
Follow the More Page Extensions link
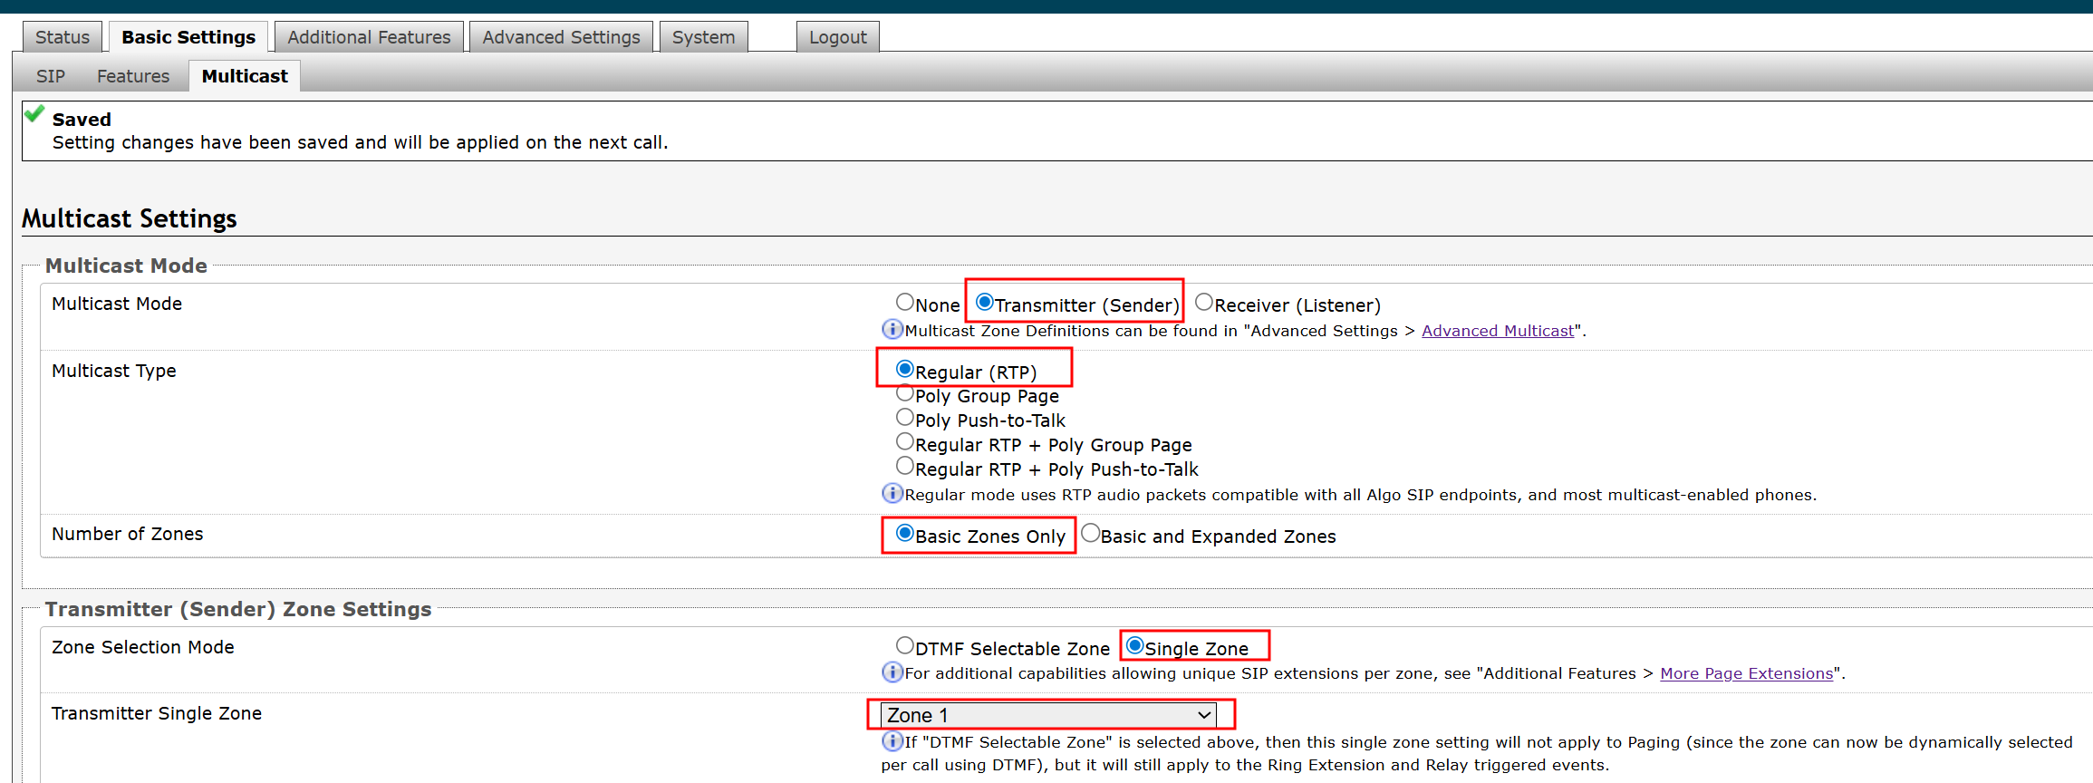1746,673
